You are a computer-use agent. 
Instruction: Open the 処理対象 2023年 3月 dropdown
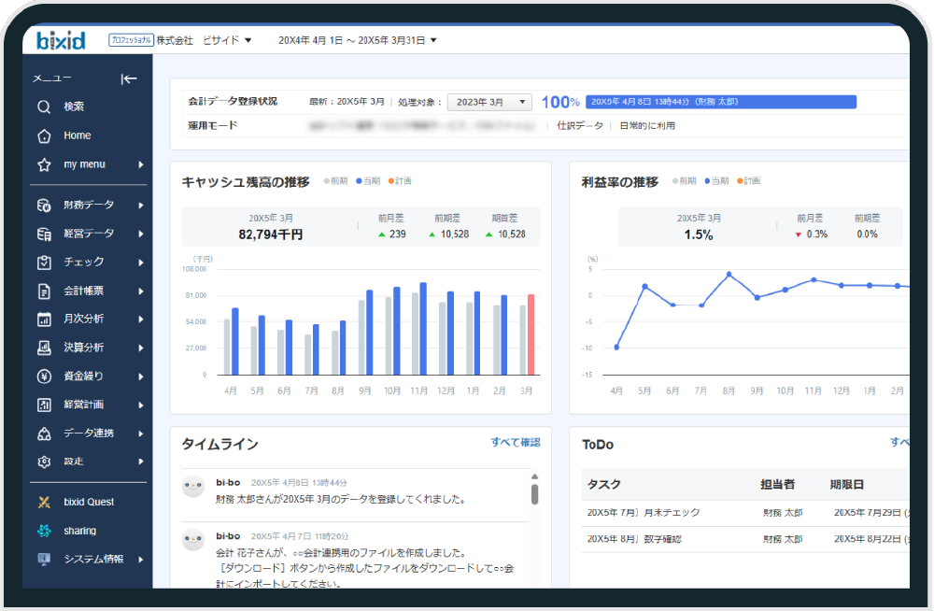489,102
